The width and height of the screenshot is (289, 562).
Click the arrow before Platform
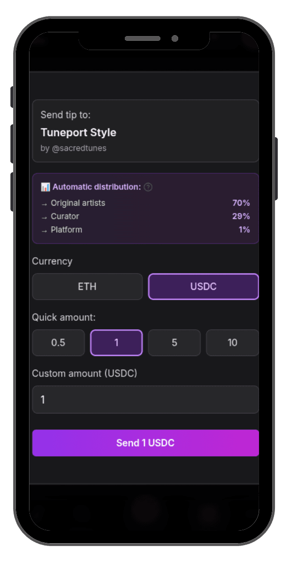(x=44, y=230)
